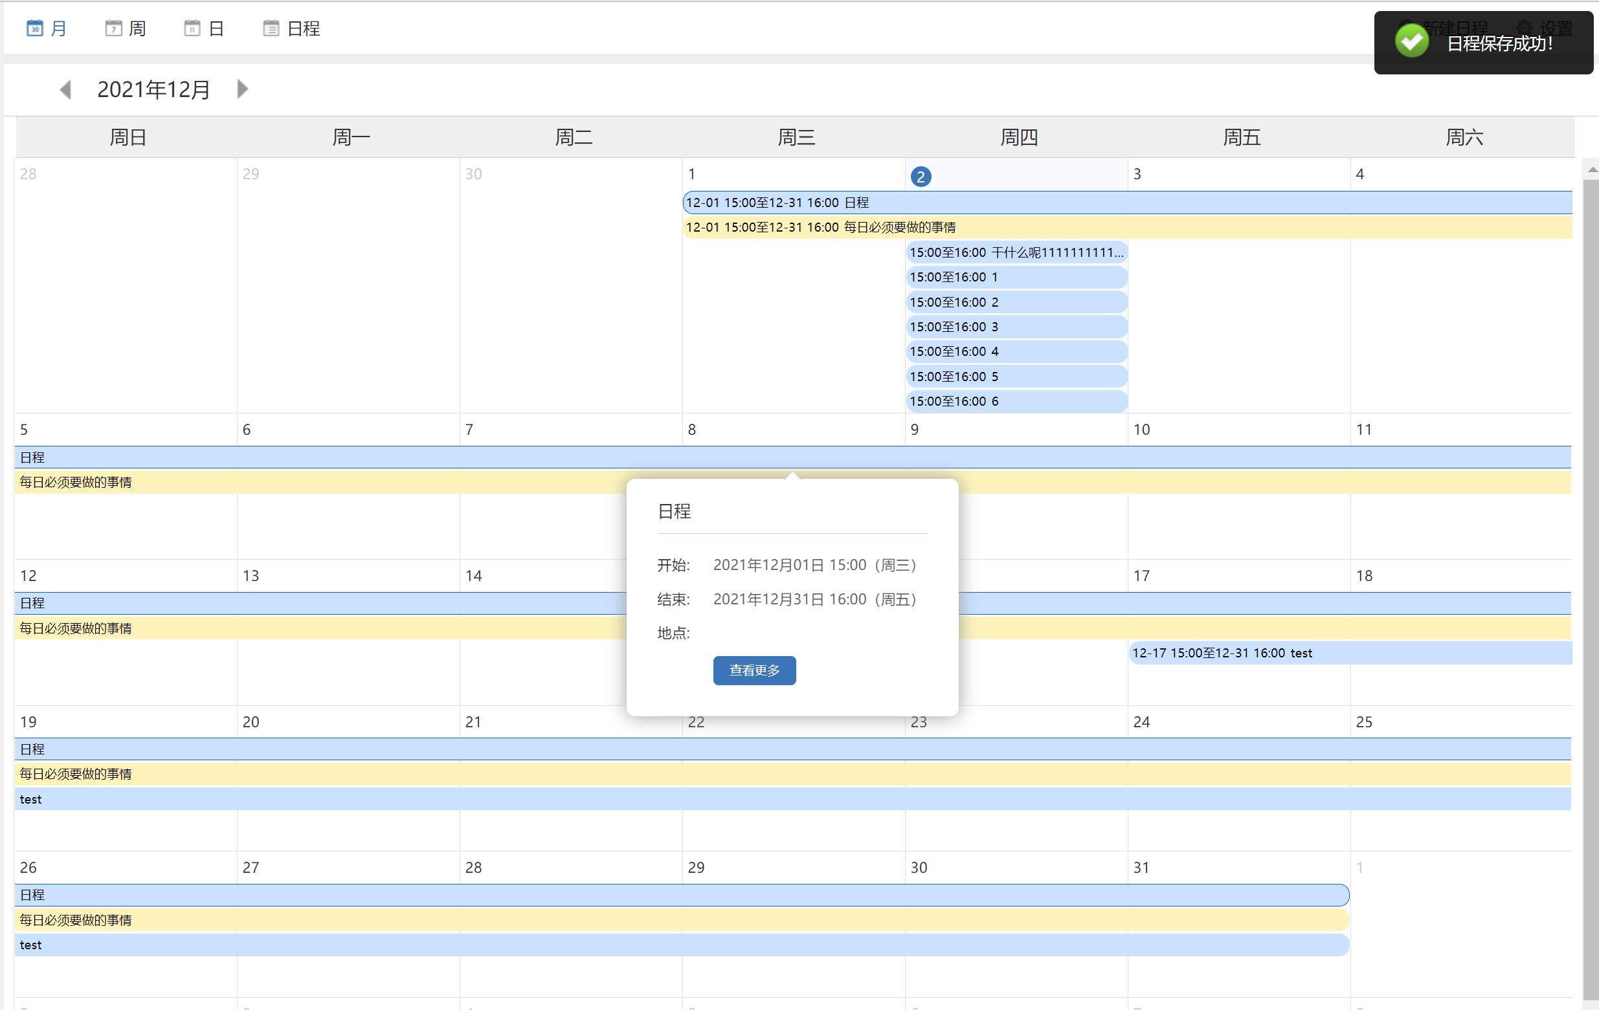Switch to 日 day tab

[x=216, y=28]
